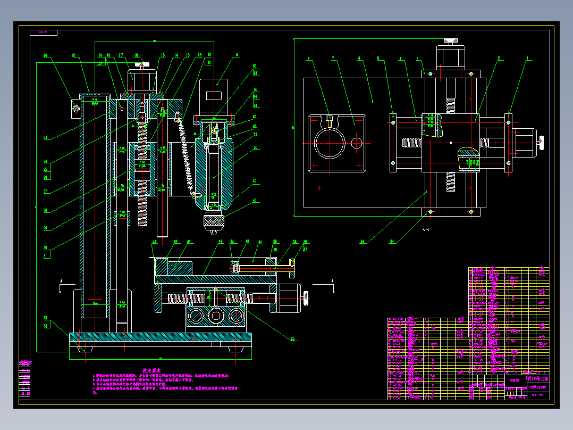Click the A-A section view label
Image resolution: width=573 pixels, height=430 pixels.
point(426,229)
